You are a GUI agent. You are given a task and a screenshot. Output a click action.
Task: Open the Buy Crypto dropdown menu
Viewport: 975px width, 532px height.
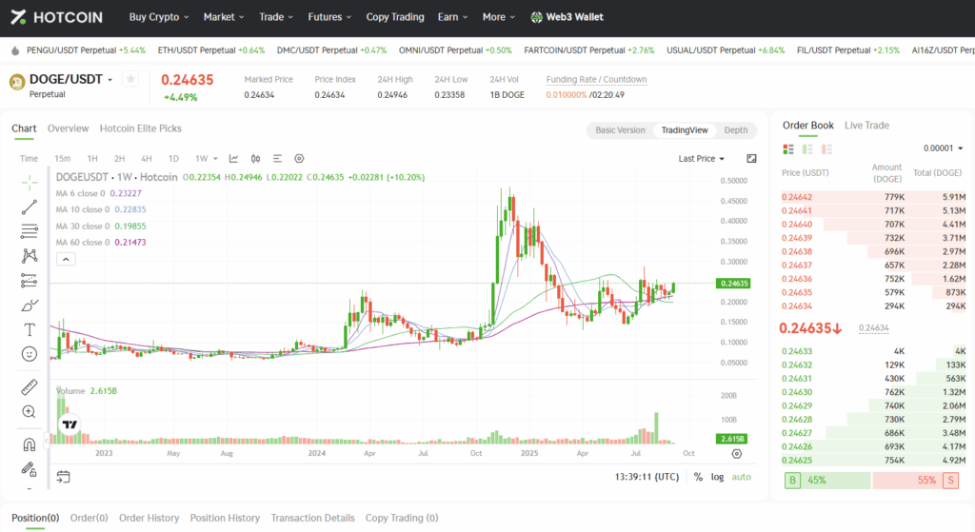pyautogui.click(x=159, y=17)
